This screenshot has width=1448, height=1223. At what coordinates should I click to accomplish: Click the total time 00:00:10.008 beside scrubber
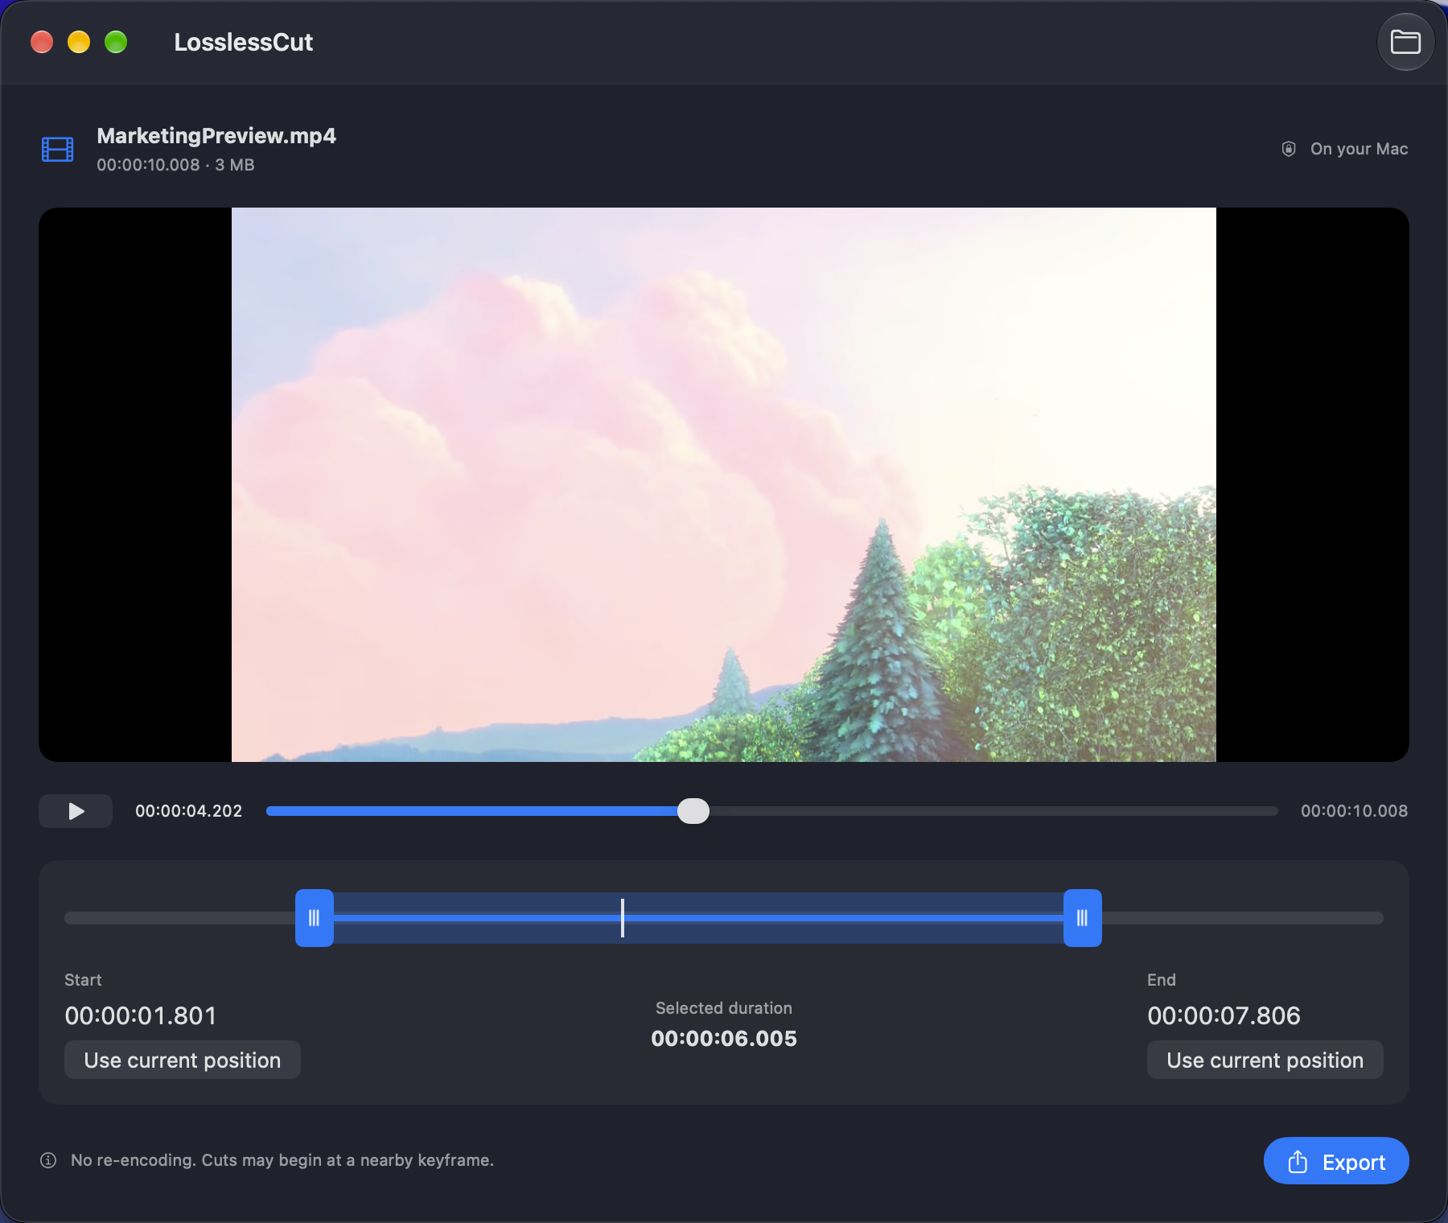[x=1355, y=811]
